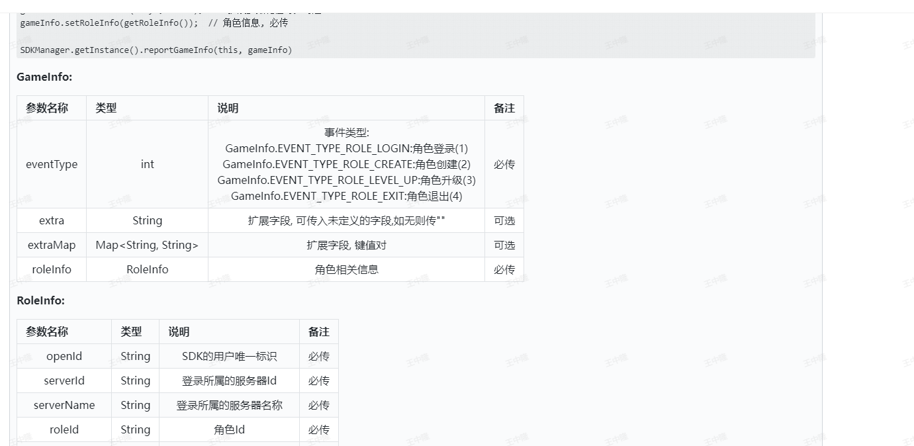
Task: Click the 'RoleInfo' type cell
Action: 148,269
